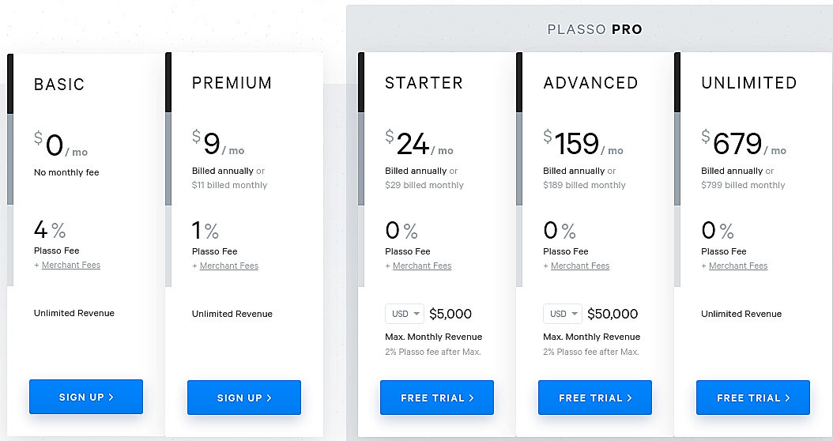Open the Advanced plan USD currency dropdown
The width and height of the screenshot is (833, 441).
[563, 314]
